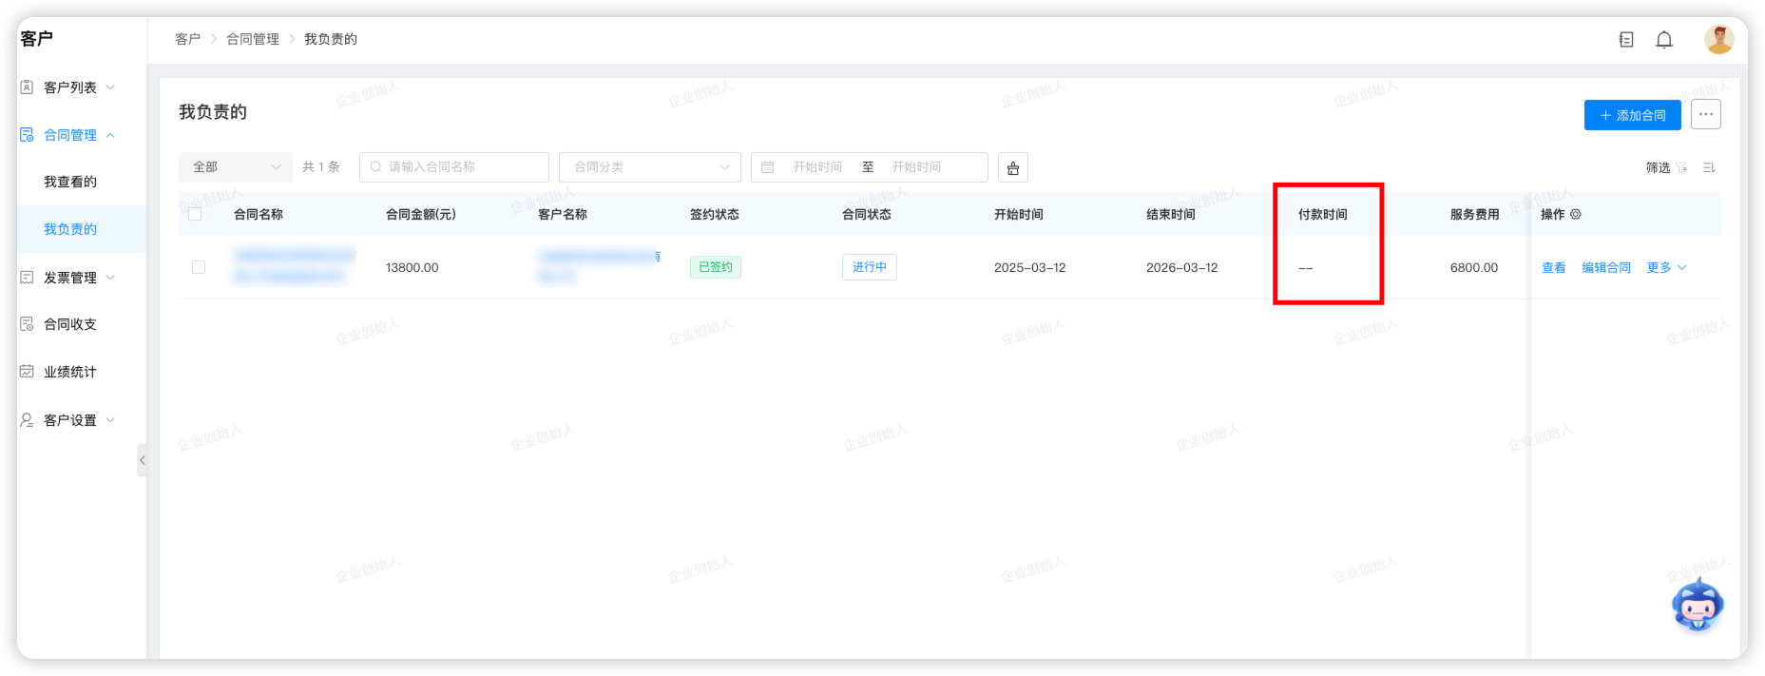Click 客户 in the breadcrumb
The image size is (1765, 676).
187,39
